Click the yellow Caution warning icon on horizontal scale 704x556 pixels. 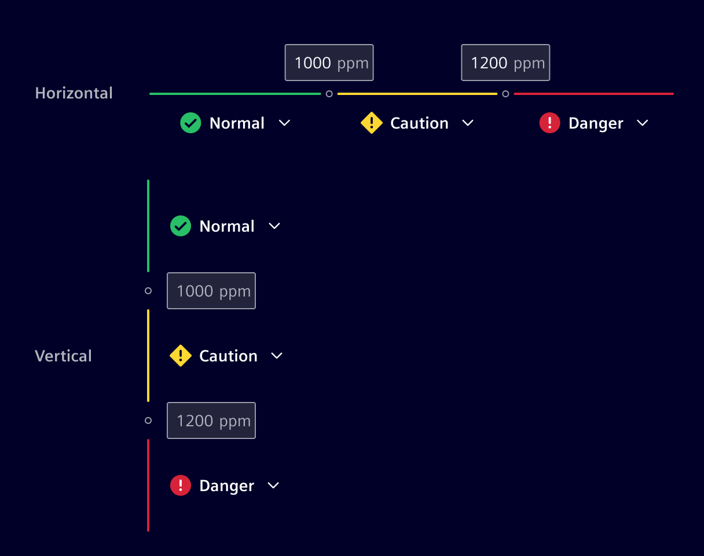[x=371, y=123]
